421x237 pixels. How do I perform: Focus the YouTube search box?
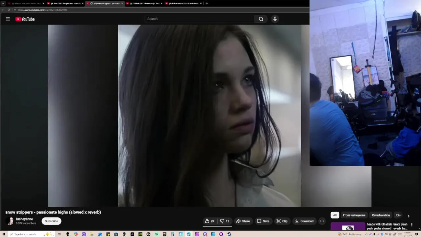point(199,19)
